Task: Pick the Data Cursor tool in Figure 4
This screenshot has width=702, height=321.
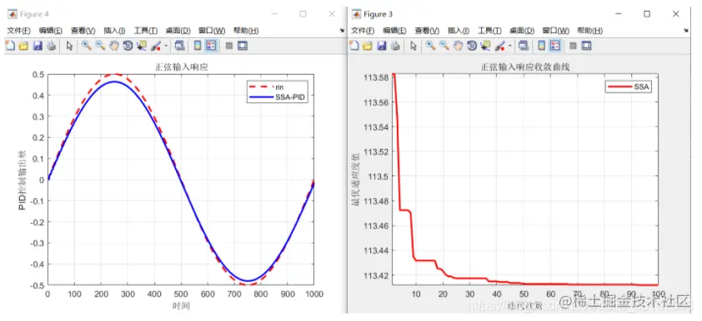Action: point(142,46)
